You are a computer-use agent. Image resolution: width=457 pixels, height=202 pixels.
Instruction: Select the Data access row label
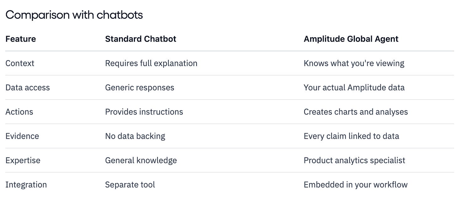click(28, 87)
